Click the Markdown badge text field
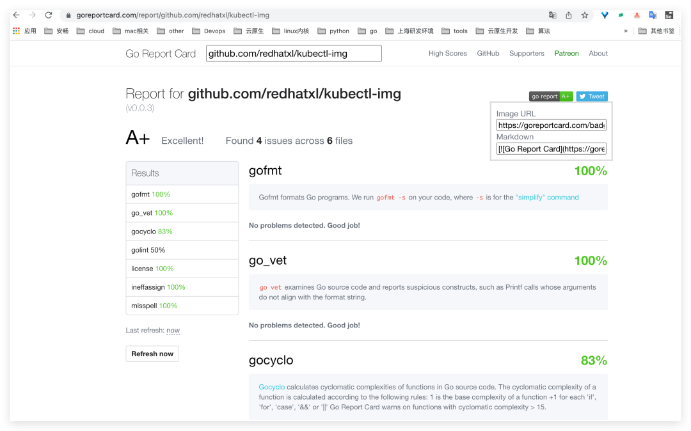The height and width of the screenshot is (431, 691). tap(552, 149)
